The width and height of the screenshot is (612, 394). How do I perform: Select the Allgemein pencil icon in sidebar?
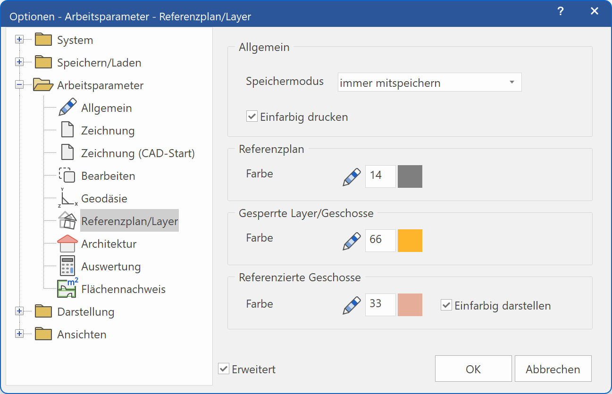click(67, 107)
